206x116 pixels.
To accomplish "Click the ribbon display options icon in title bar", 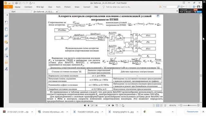I will click(x=184, y=3).
